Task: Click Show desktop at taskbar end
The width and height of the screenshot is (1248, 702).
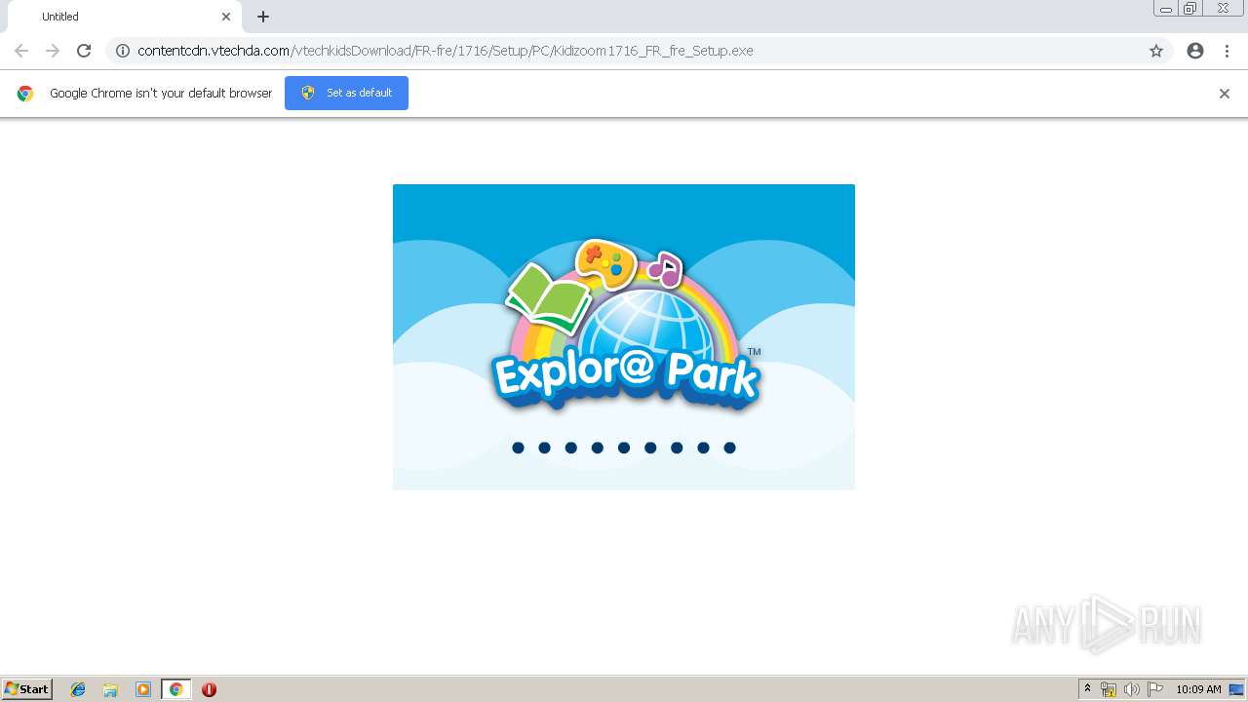Action: (x=1236, y=689)
